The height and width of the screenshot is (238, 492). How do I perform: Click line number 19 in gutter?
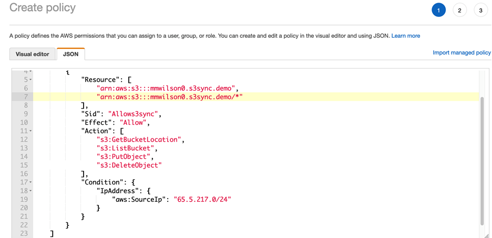click(24, 199)
